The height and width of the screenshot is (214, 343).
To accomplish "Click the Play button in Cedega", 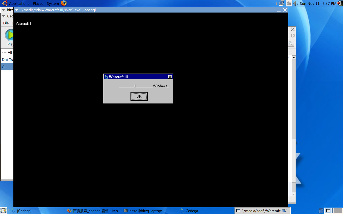I will tap(9, 37).
